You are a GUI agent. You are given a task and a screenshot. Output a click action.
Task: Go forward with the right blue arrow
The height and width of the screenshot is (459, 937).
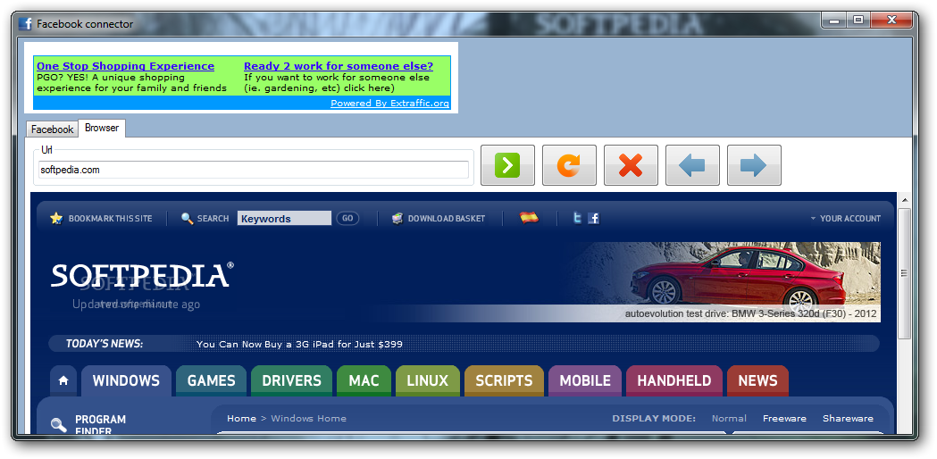tap(754, 165)
